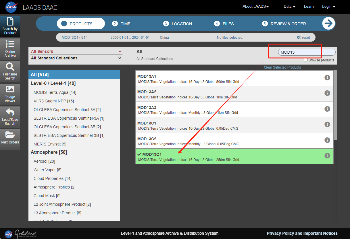Select SLSTR ESA Copernicus Sentinel-3A category
The height and width of the screenshot is (239, 350).
pyautogui.click(x=69, y=118)
